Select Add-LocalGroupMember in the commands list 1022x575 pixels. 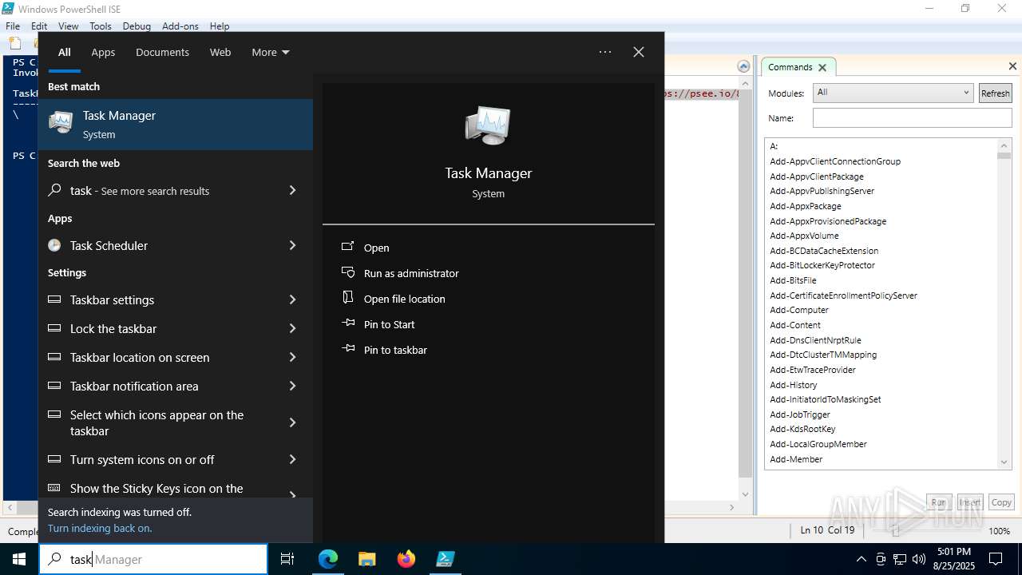(818, 444)
